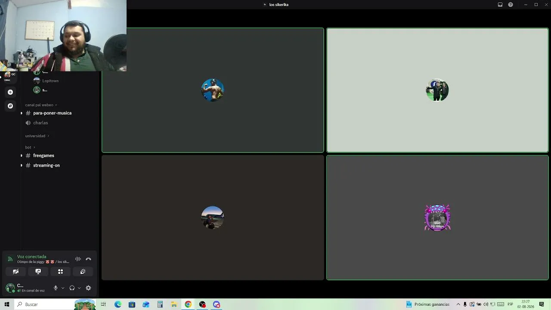Open Task View on the taskbar
551x310 pixels.
click(103, 304)
